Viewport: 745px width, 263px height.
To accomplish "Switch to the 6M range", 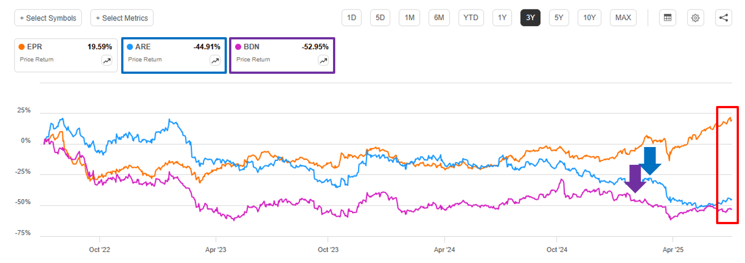I will click(x=439, y=18).
